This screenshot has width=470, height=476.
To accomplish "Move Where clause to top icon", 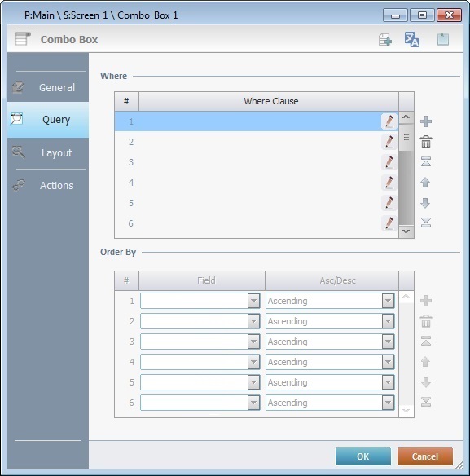I will point(426,162).
